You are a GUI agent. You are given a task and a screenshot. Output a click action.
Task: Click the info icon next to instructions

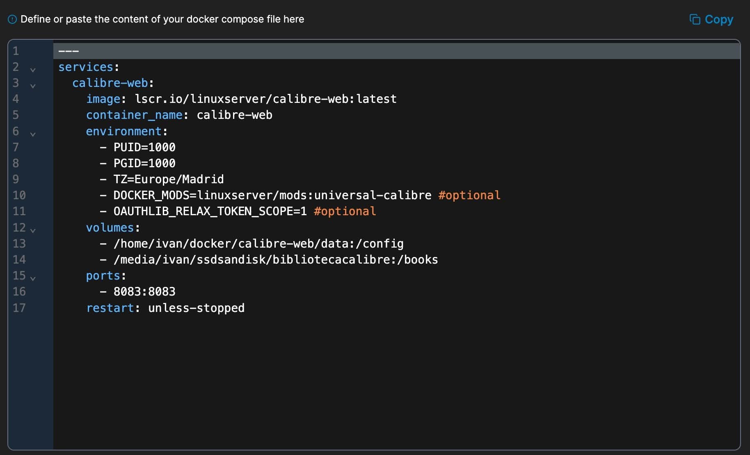12,19
